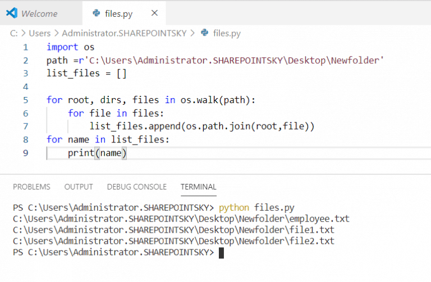Viewport: 431px width, 282px height.
Task: Click 'for file in files:' line
Action: pyautogui.click(x=116, y=113)
